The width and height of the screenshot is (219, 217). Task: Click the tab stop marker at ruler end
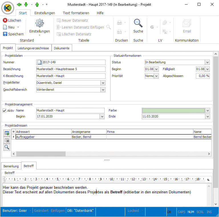coord(208,179)
